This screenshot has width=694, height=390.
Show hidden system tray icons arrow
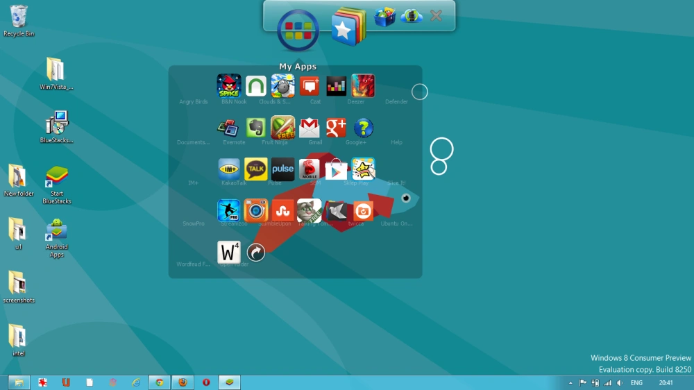coord(570,383)
